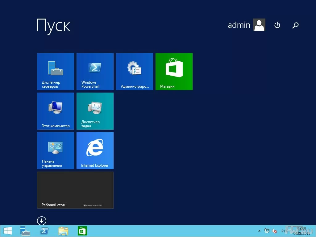Open the Панель управления tile
This screenshot has height=237, width=316.
56,151
